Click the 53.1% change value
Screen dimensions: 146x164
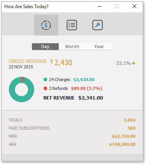(x=123, y=63)
